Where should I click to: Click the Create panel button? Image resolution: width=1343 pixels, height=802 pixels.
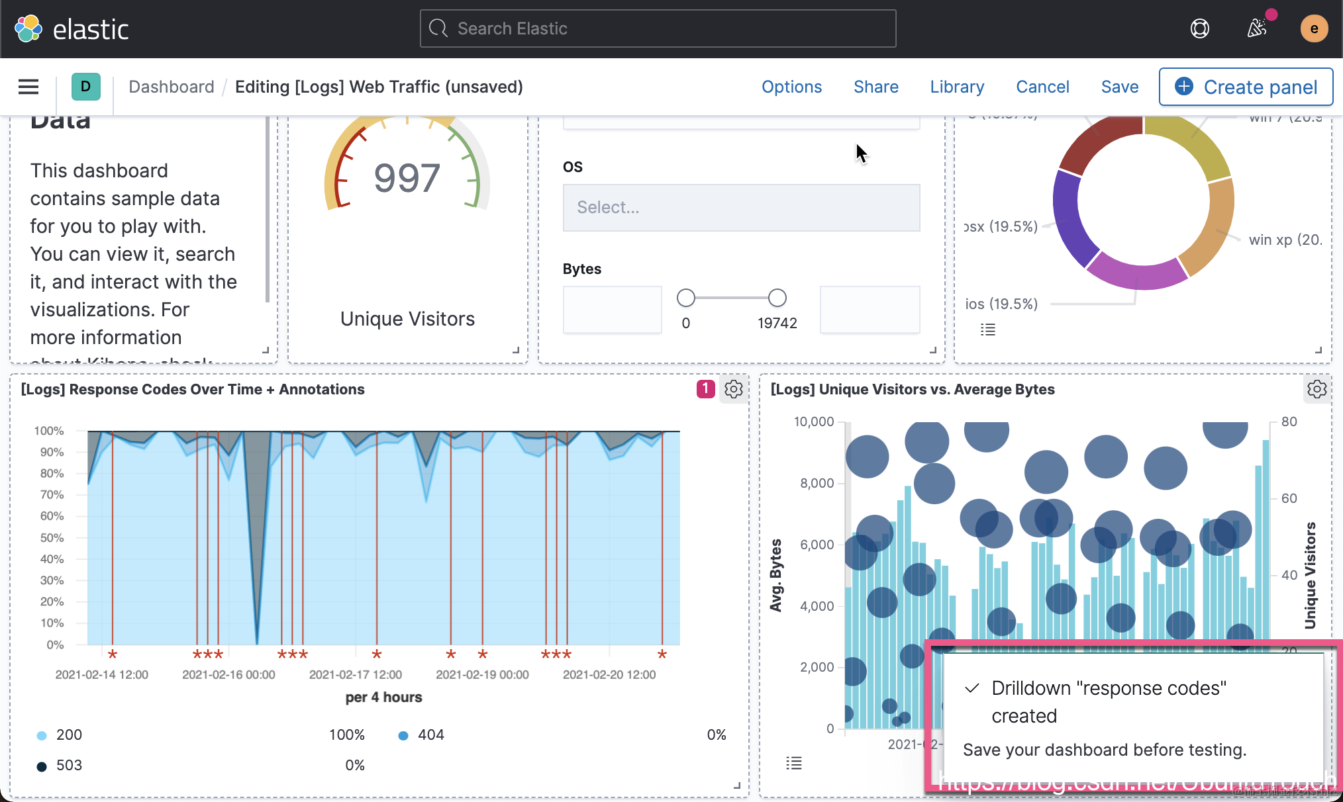tap(1246, 87)
